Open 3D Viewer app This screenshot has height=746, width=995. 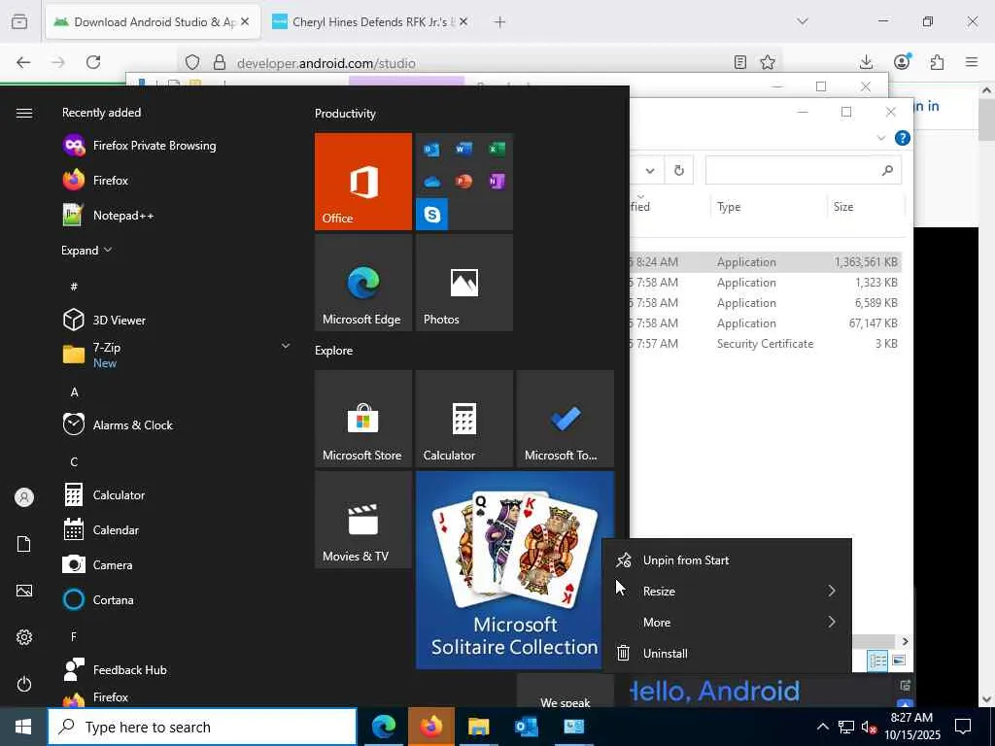point(105,321)
